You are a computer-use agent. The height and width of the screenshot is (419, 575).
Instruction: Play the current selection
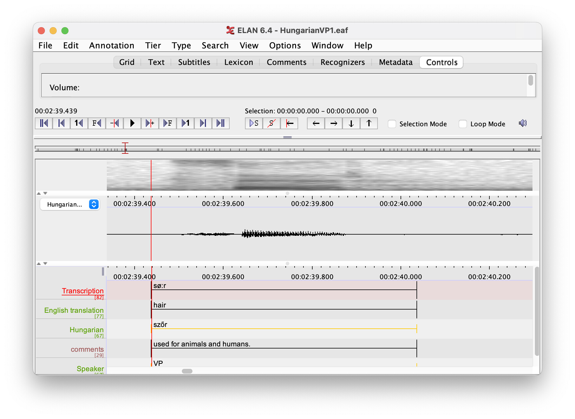254,123
